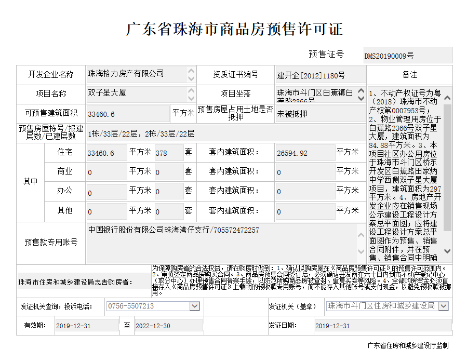Click the 发证日期 label

(x=283, y=325)
